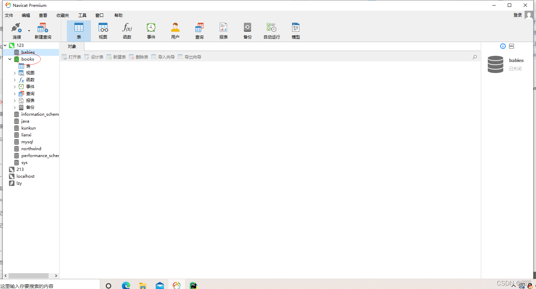
Task: Open the 工具 tools menu
Action: (82, 16)
